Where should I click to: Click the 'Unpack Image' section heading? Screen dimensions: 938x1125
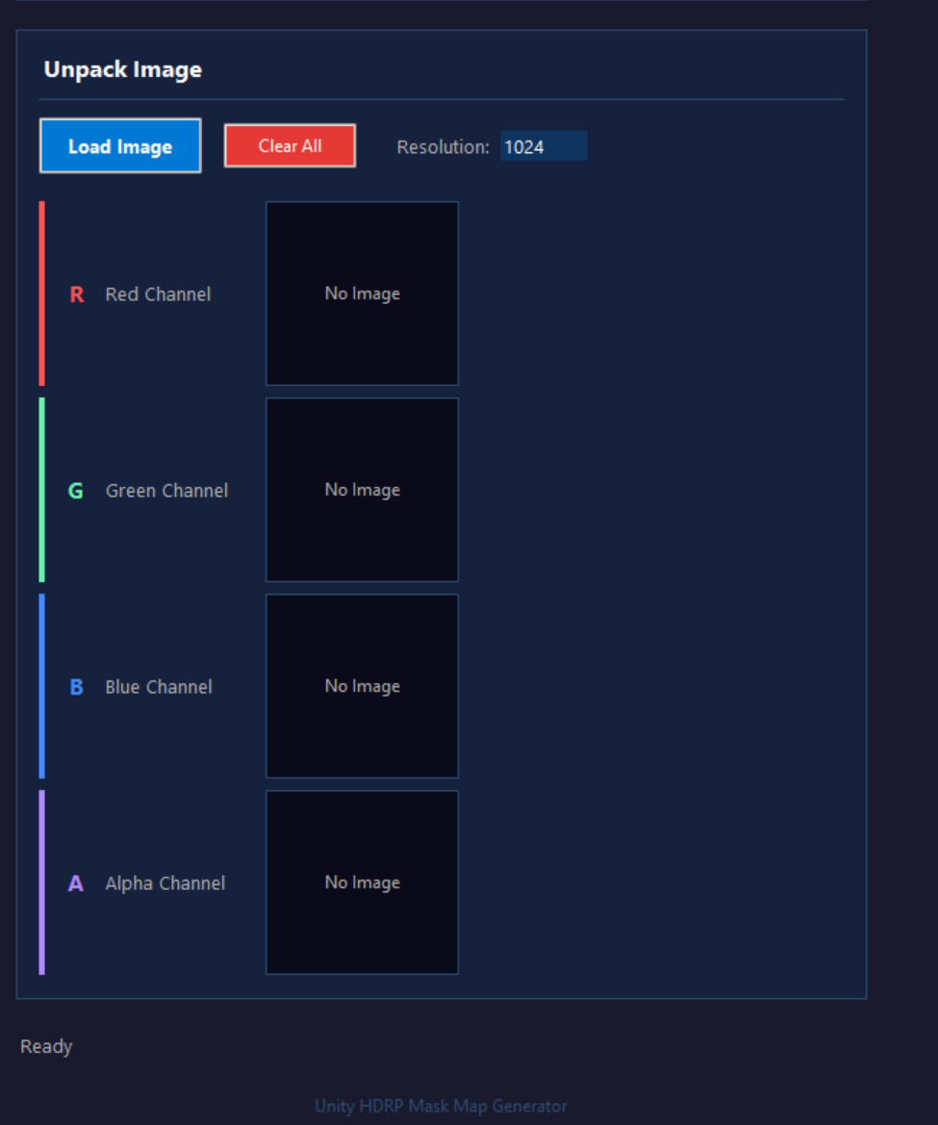point(122,69)
